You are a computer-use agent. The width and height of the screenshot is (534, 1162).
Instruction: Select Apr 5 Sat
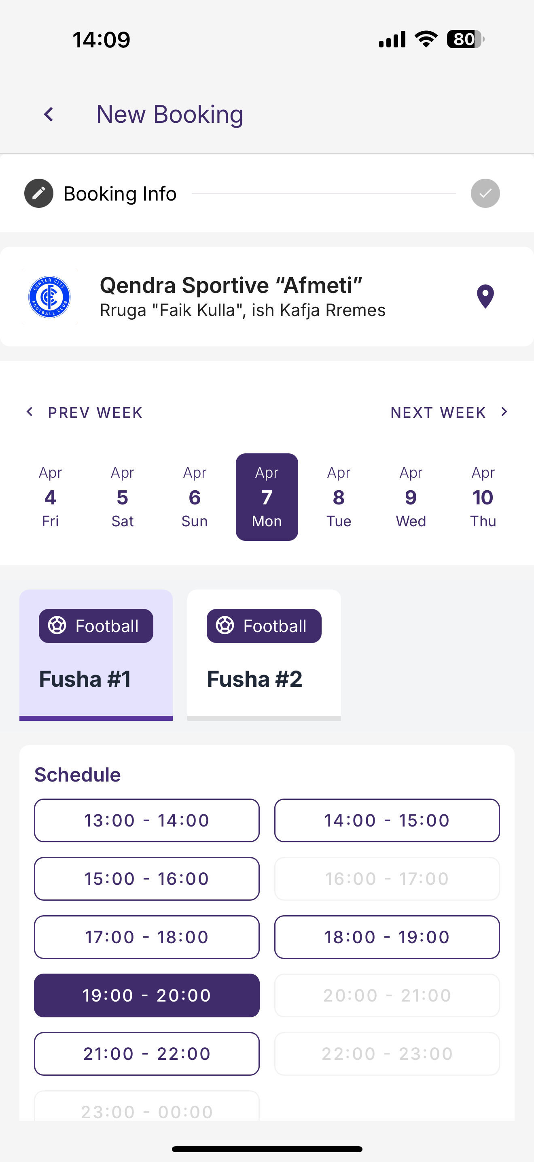pyautogui.click(x=123, y=497)
